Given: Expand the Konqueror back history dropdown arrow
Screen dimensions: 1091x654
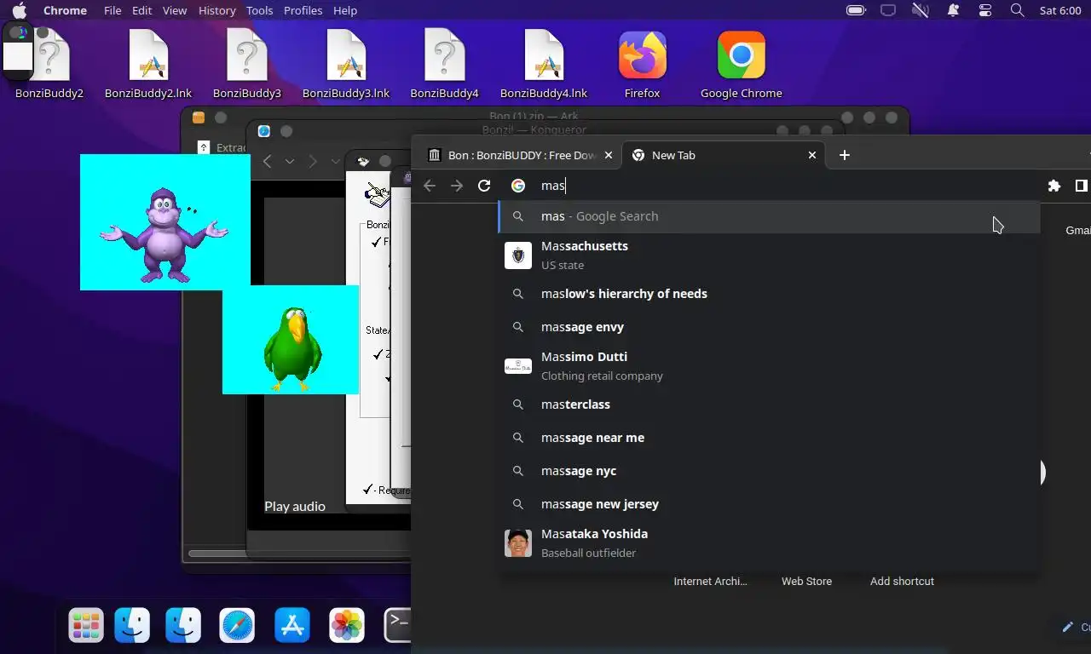Looking at the screenshot, I should point(290,161).
